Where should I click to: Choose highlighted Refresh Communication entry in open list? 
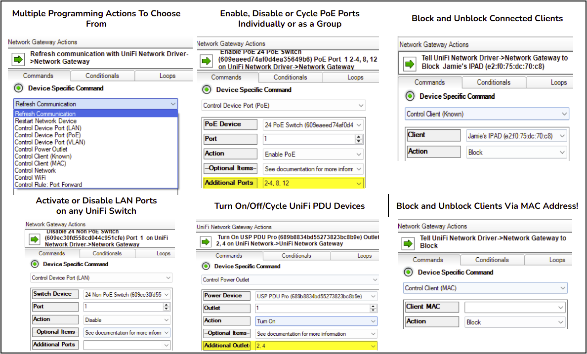95,114
